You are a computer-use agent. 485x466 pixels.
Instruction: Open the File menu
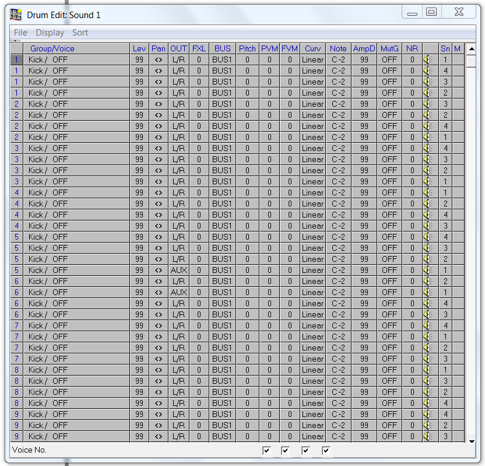(20, 33)
